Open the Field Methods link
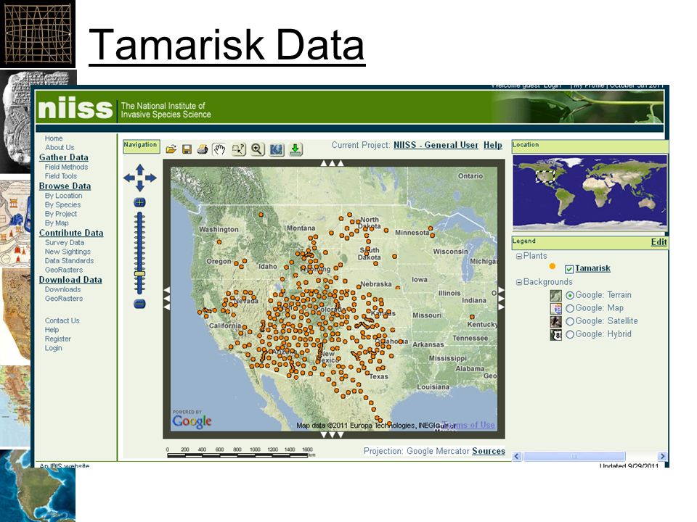Image resolution: width=697 pixels, height=522 pixels. pyautogui.click(x=66, y=167)
